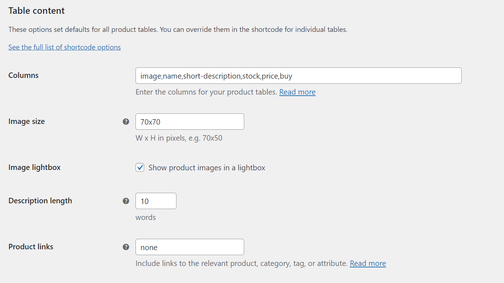Open the help tooltip for Product links
Image resolution: width=504 pixels, height=283 pixels.
pos(126,247)
